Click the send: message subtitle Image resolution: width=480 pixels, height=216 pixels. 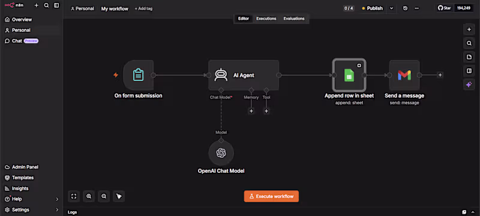coord(404,103)
